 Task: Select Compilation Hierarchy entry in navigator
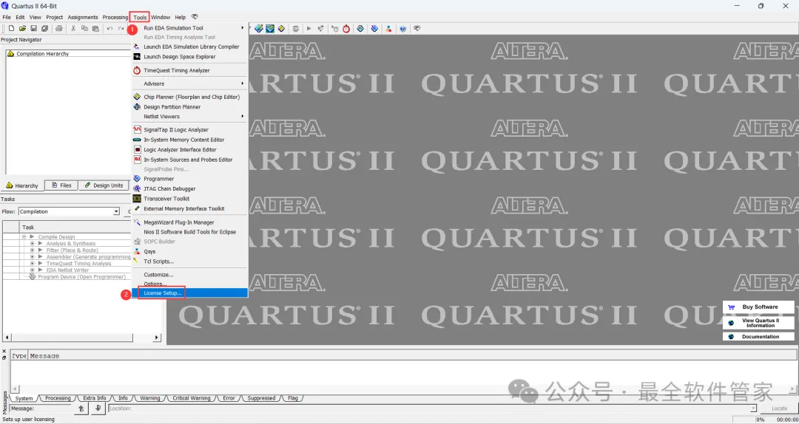42,53
